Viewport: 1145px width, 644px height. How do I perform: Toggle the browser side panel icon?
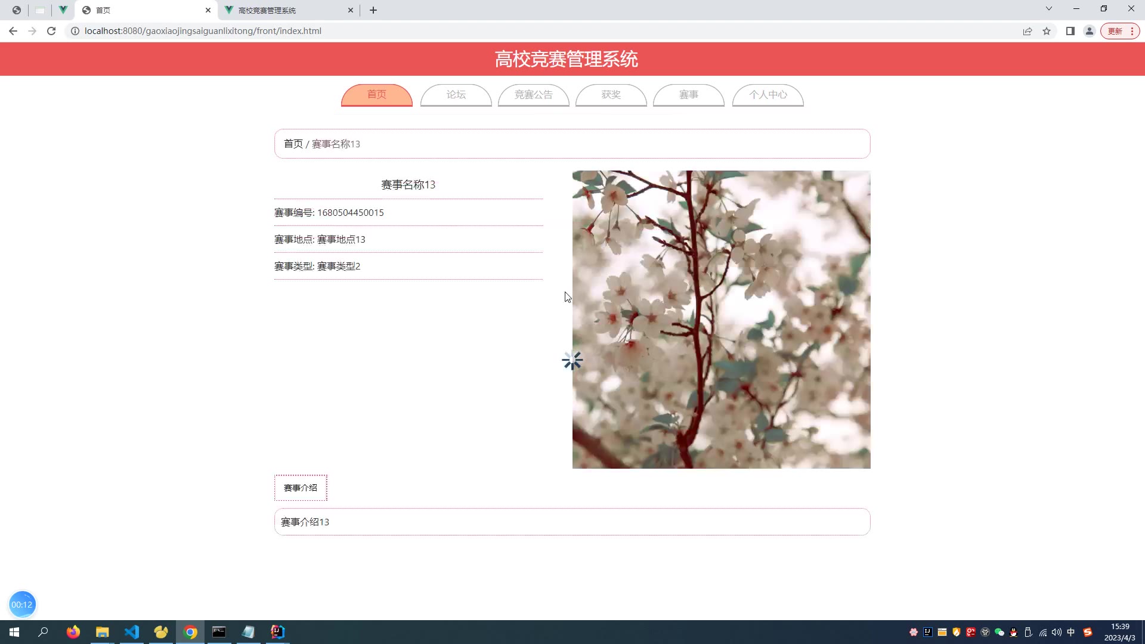tap(1070, 31)
